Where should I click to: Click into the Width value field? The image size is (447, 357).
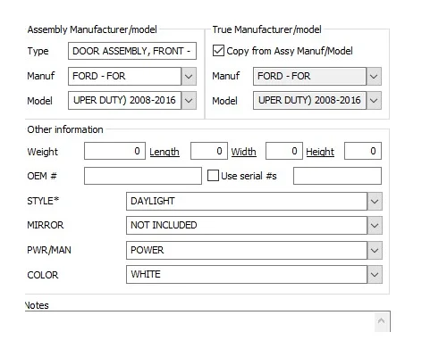tap(284, 151)
